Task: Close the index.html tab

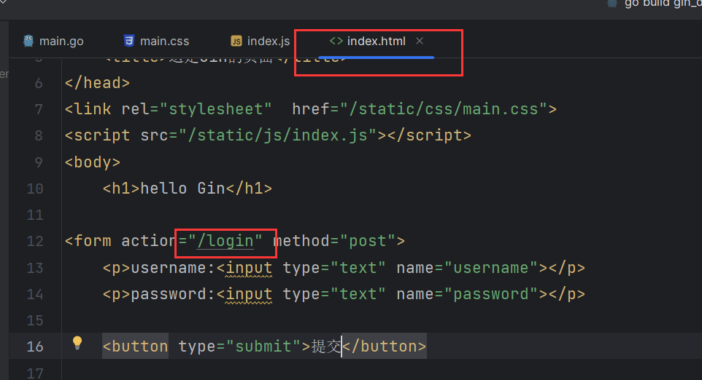Action: [420, 41]
